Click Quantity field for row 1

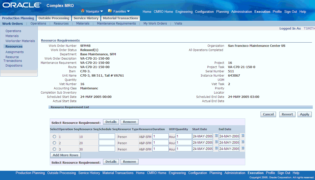click(184, 136)
